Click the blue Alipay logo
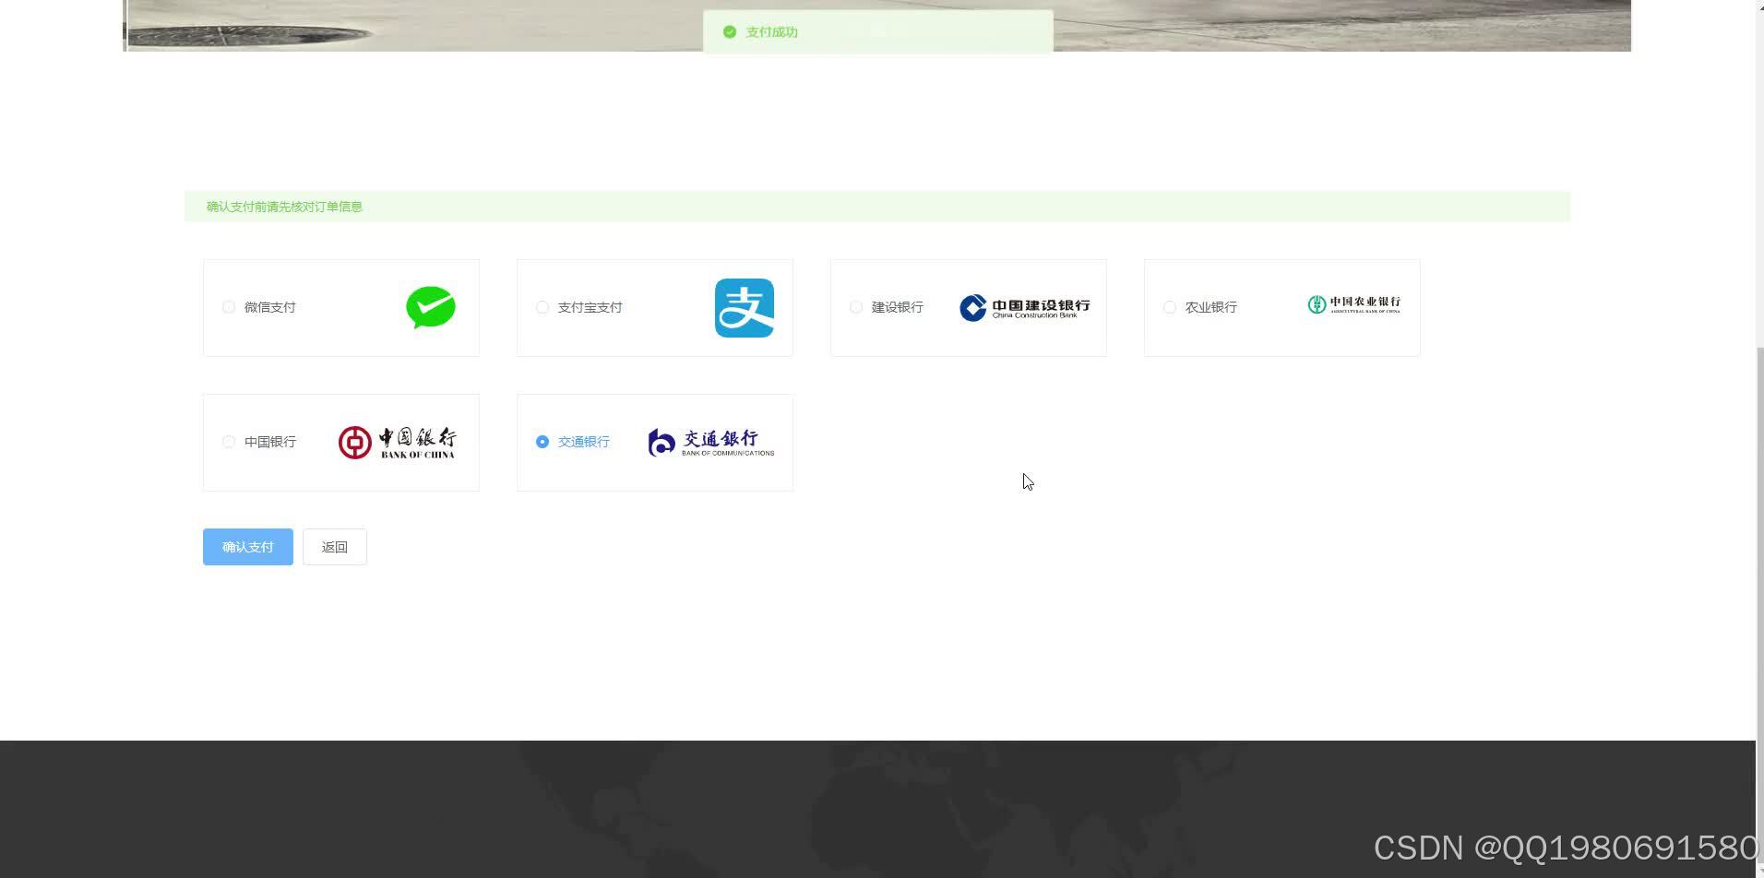Screen dimensions: 1764x878 coord(744,307)
